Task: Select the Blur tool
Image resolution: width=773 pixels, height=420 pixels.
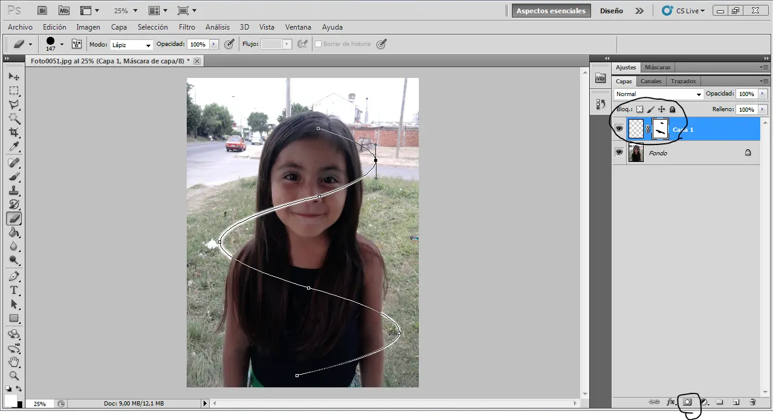Action: [x=14, y=246]
